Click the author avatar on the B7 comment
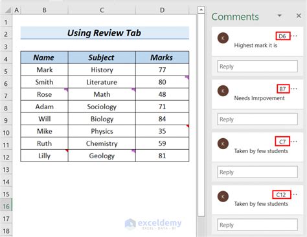 [x=223, y=91]
